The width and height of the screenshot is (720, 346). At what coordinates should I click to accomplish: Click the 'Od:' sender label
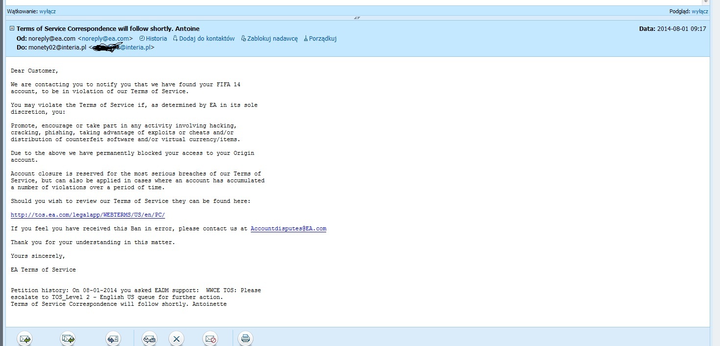coord(22,39)
